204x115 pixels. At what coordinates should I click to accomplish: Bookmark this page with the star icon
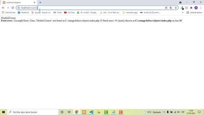click(x=176, y=8)
